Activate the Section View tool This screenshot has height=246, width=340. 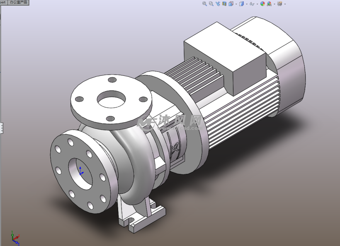coord(224,4)
